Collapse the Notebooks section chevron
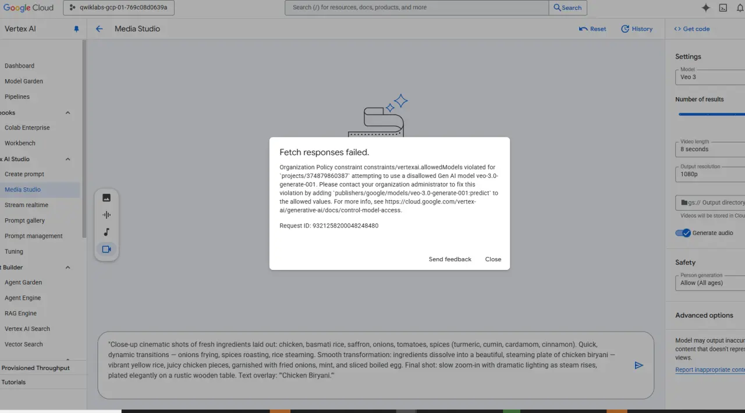The height and width of the screenshot is (413, 745). pos(68,113)
